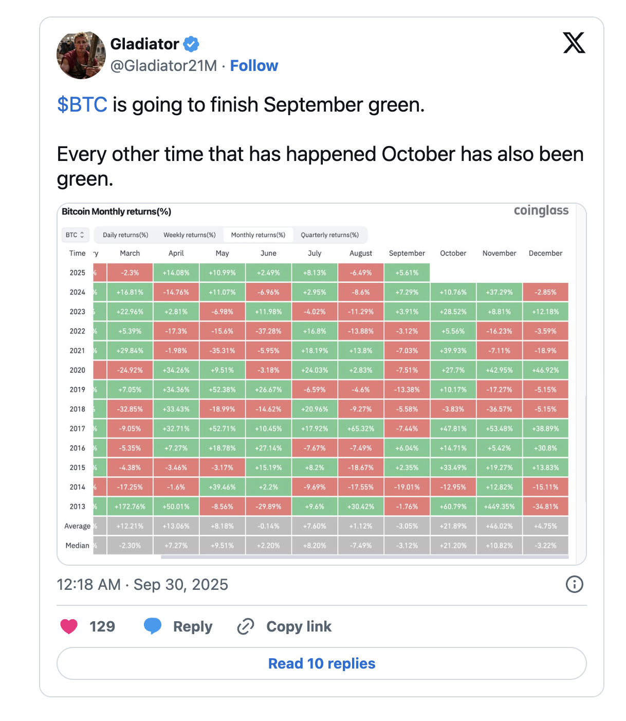Switch to Weekly returns(%) tab
Viewport: 626px width, 721px height.
tap(189, 235)
